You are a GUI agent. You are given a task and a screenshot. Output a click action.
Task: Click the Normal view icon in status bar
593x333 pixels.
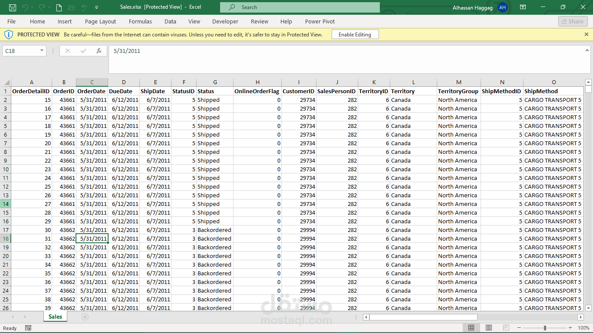(x=471, y=328)
